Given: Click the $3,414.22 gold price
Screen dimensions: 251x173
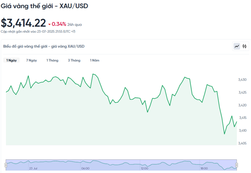Looking at the screenshot, I should (x=23, y=23).
